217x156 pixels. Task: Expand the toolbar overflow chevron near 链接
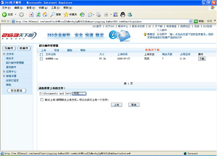pyautogui.click(x=215, y=21)
